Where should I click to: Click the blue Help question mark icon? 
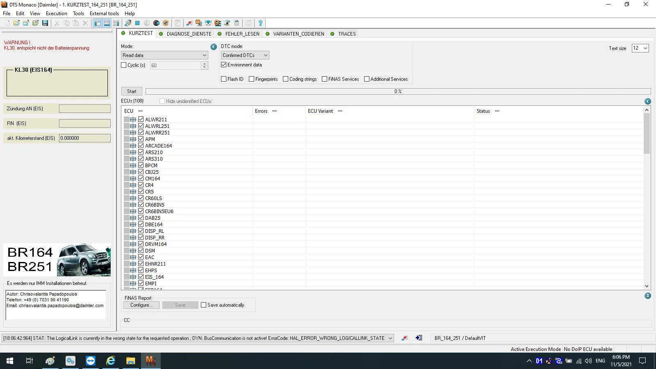click(x=260, y=23)
